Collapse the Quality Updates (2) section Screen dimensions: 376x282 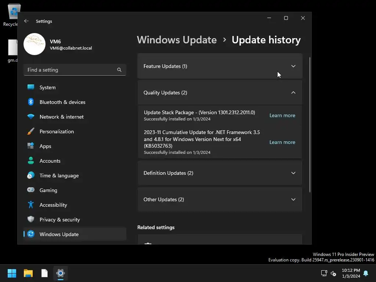(x=220, y=93)
